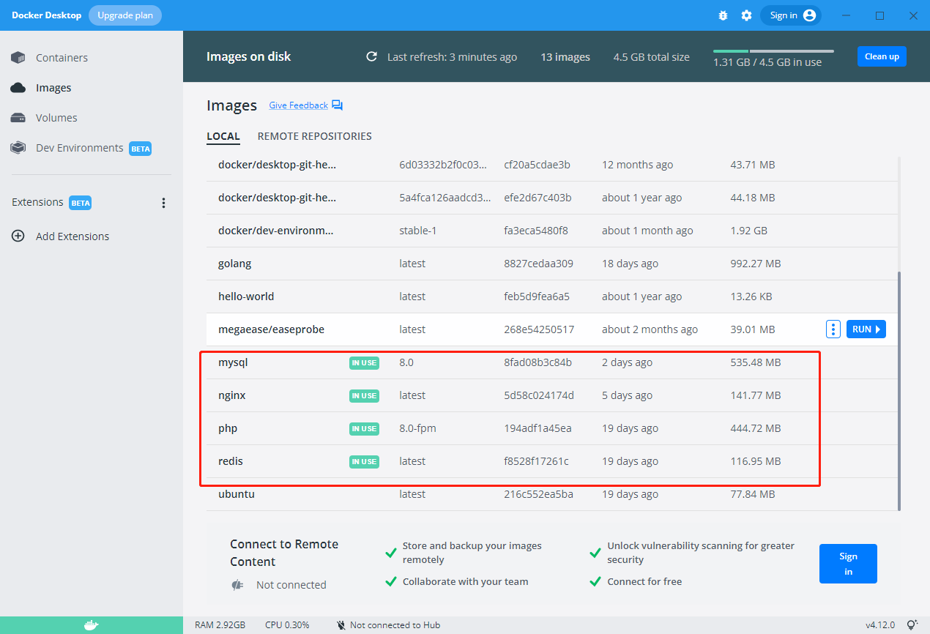Click the 8.0-fpm tag for php
Viewport: 930px width, 634px height.
pos(417,428)
